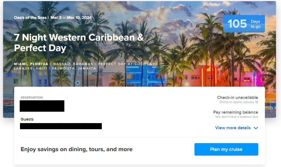
Task: Click the Mar 3 — Mar 10, 2024 dates
Action: click(x=71, y=18)
